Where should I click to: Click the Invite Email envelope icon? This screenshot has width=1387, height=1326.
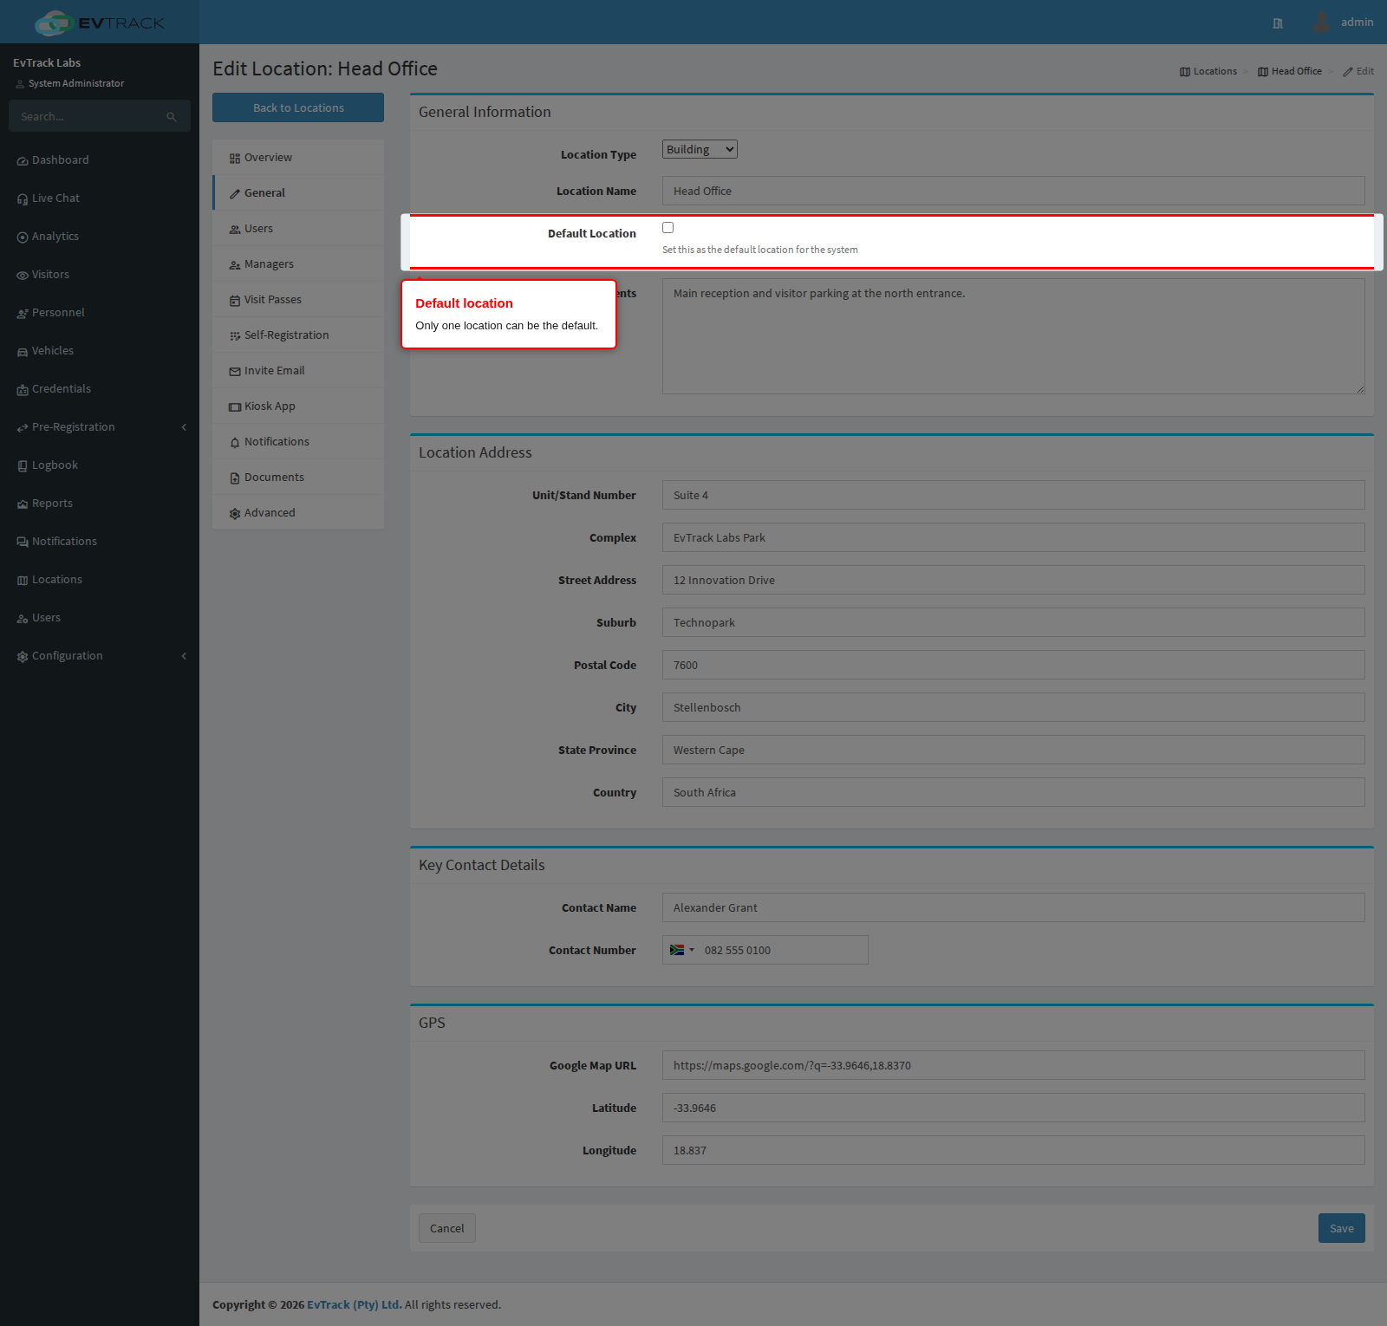coord(235,372)
